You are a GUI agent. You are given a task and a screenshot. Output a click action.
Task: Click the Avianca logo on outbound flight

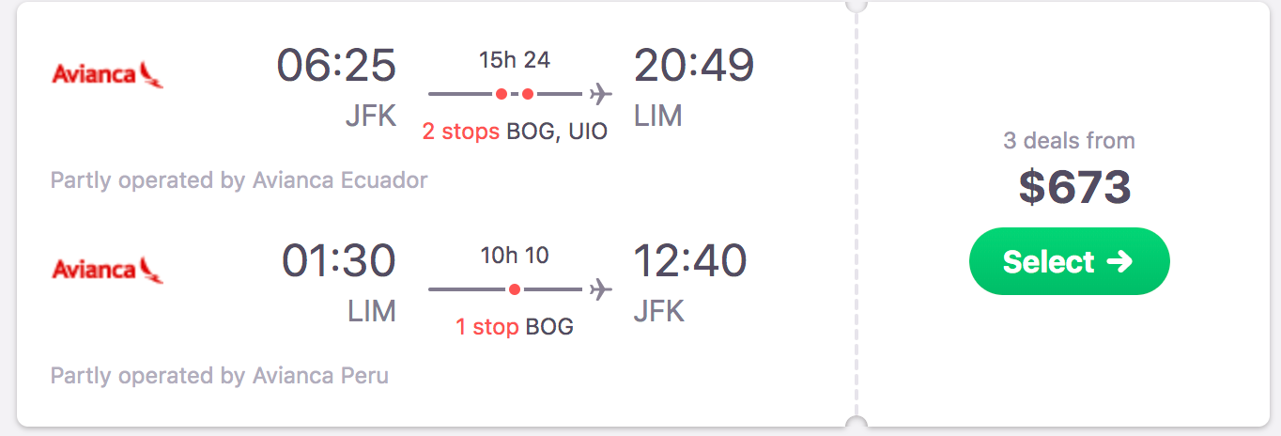[107, 74]
